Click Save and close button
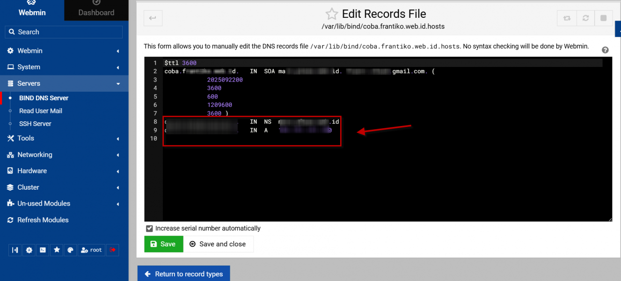The height and width of the screenshot is (281, 621). [218, 244]
